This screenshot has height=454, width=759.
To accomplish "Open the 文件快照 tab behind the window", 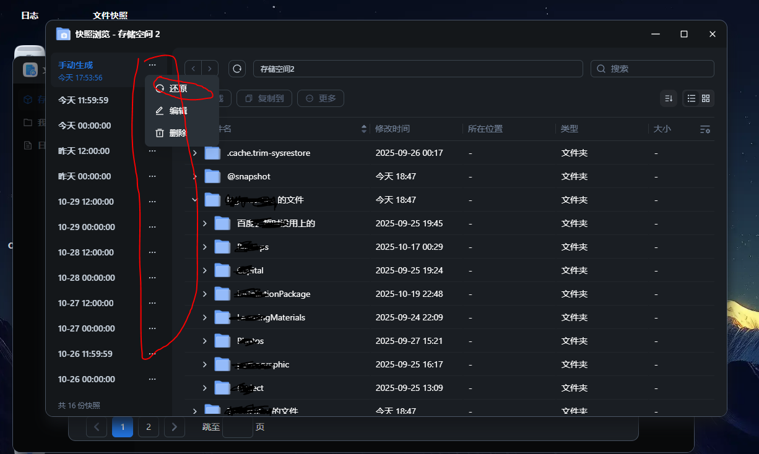I will point(110,15).
